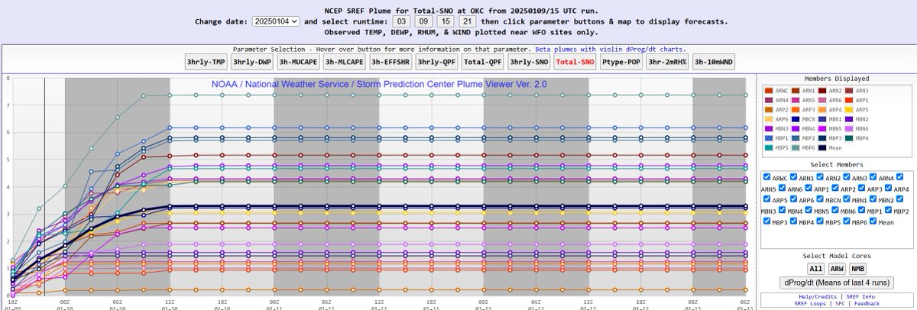917x310 pixels.
Task: Follow the SPC link
Action: [841, 303]
